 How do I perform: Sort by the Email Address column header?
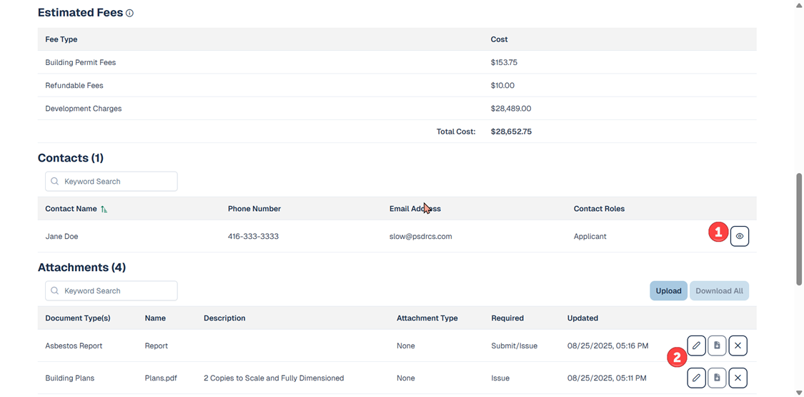tap(415, 209)
